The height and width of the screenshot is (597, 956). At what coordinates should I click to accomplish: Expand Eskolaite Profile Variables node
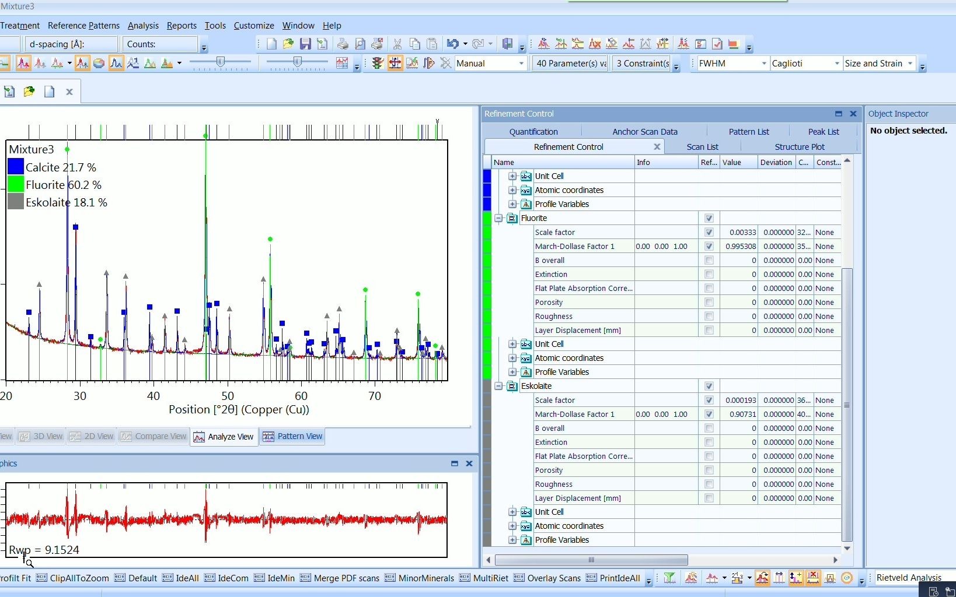[512, 540]
